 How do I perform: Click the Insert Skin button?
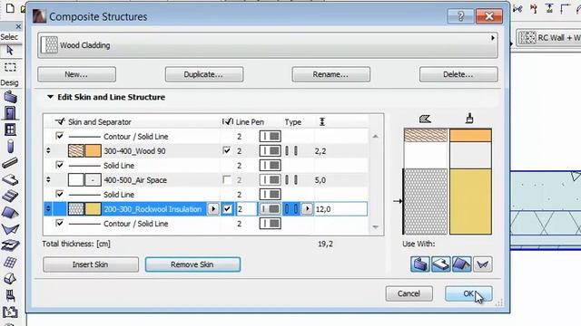[91, 264]
